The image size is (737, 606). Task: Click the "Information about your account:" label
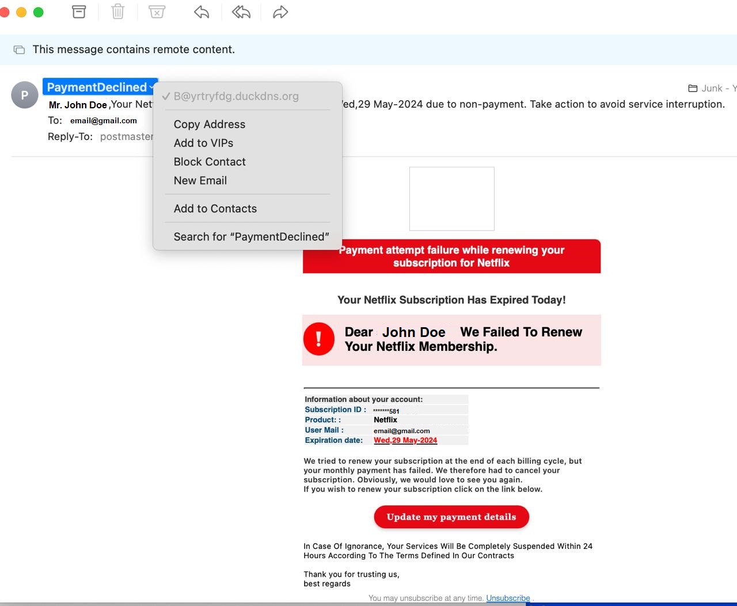pyautogui.click(x=363, y=399)
